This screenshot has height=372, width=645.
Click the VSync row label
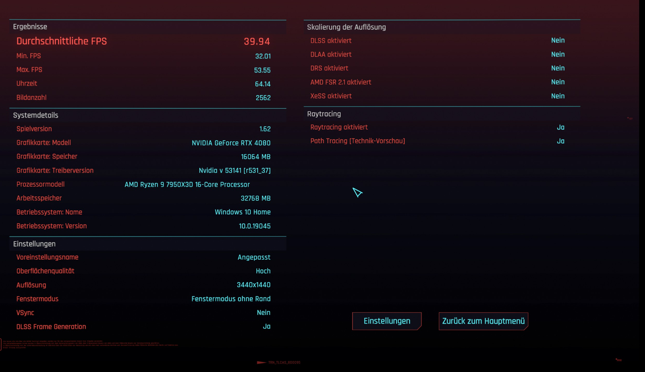coord(25,313)
